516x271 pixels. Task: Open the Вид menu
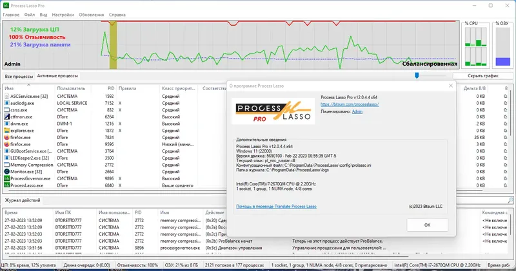[43, 15]
